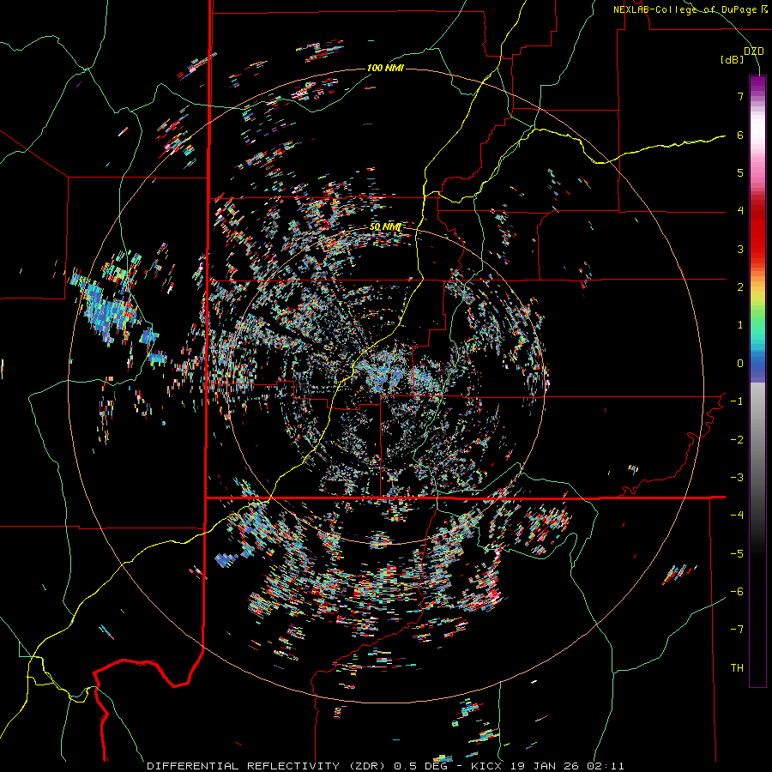Click the -1 value on the color scale
This screenshot has width=772, height=772.
[737, 401]
